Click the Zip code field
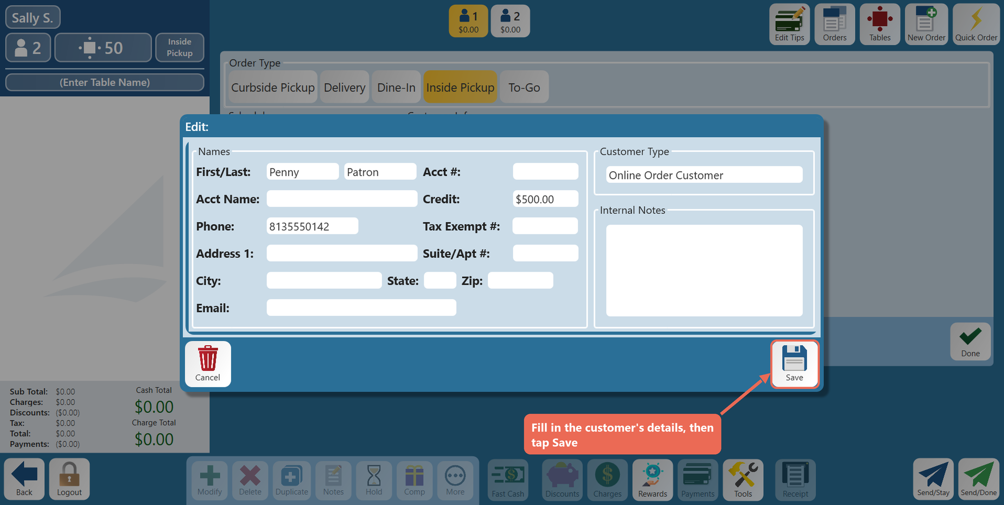Image resolution: width=1004 pixels, height=505 pixels. (520, 280)
